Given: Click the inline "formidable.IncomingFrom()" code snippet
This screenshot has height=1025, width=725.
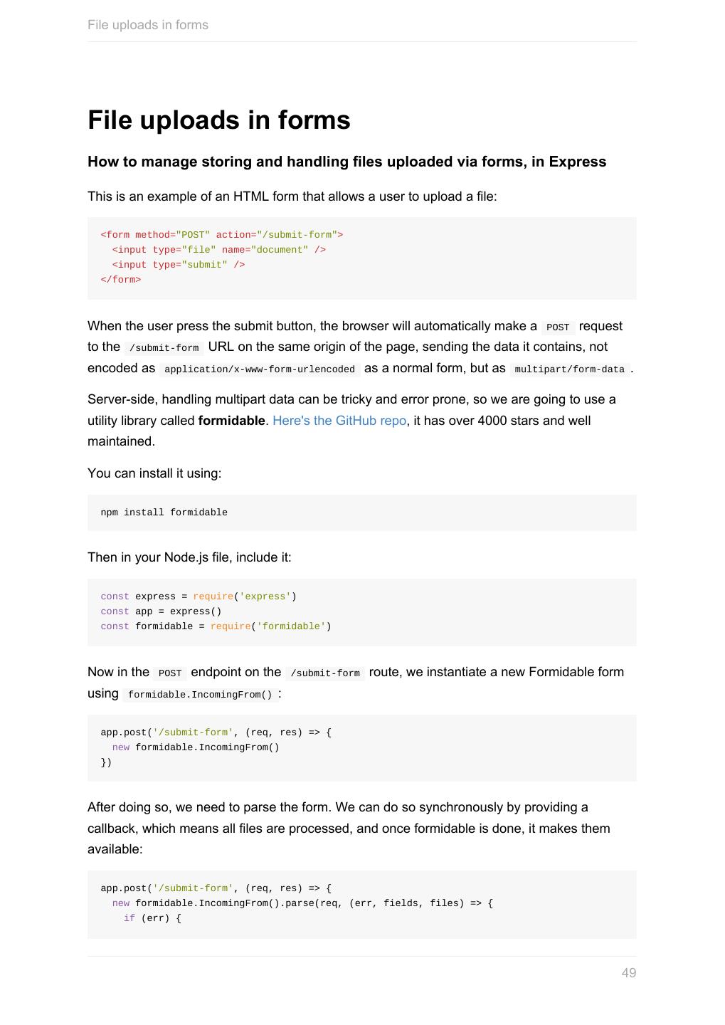Looking at the screenshot, I should [x=200, y=695].
